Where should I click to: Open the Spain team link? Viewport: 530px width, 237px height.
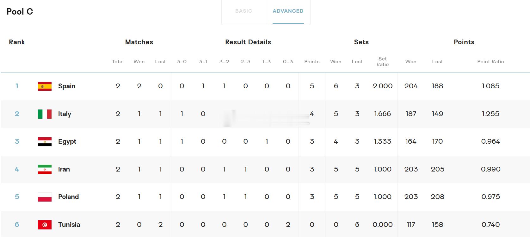tap(67, 86)
